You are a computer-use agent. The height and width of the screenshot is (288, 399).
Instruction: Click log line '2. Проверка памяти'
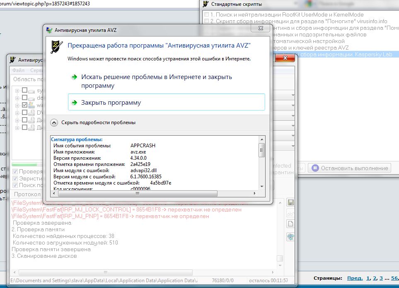click(38, 229)
